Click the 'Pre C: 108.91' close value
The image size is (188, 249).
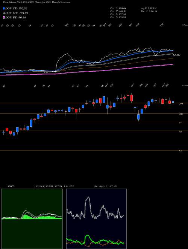pos(118,17)
